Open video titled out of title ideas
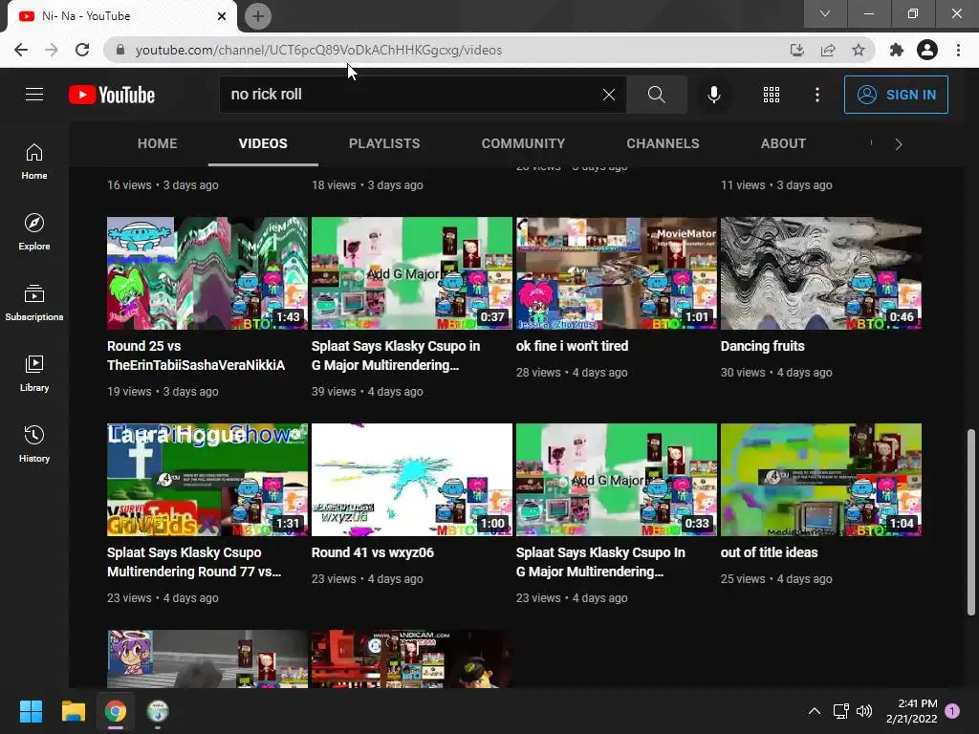Viewport: 979px width, 734px height. (x=770, y=553)
